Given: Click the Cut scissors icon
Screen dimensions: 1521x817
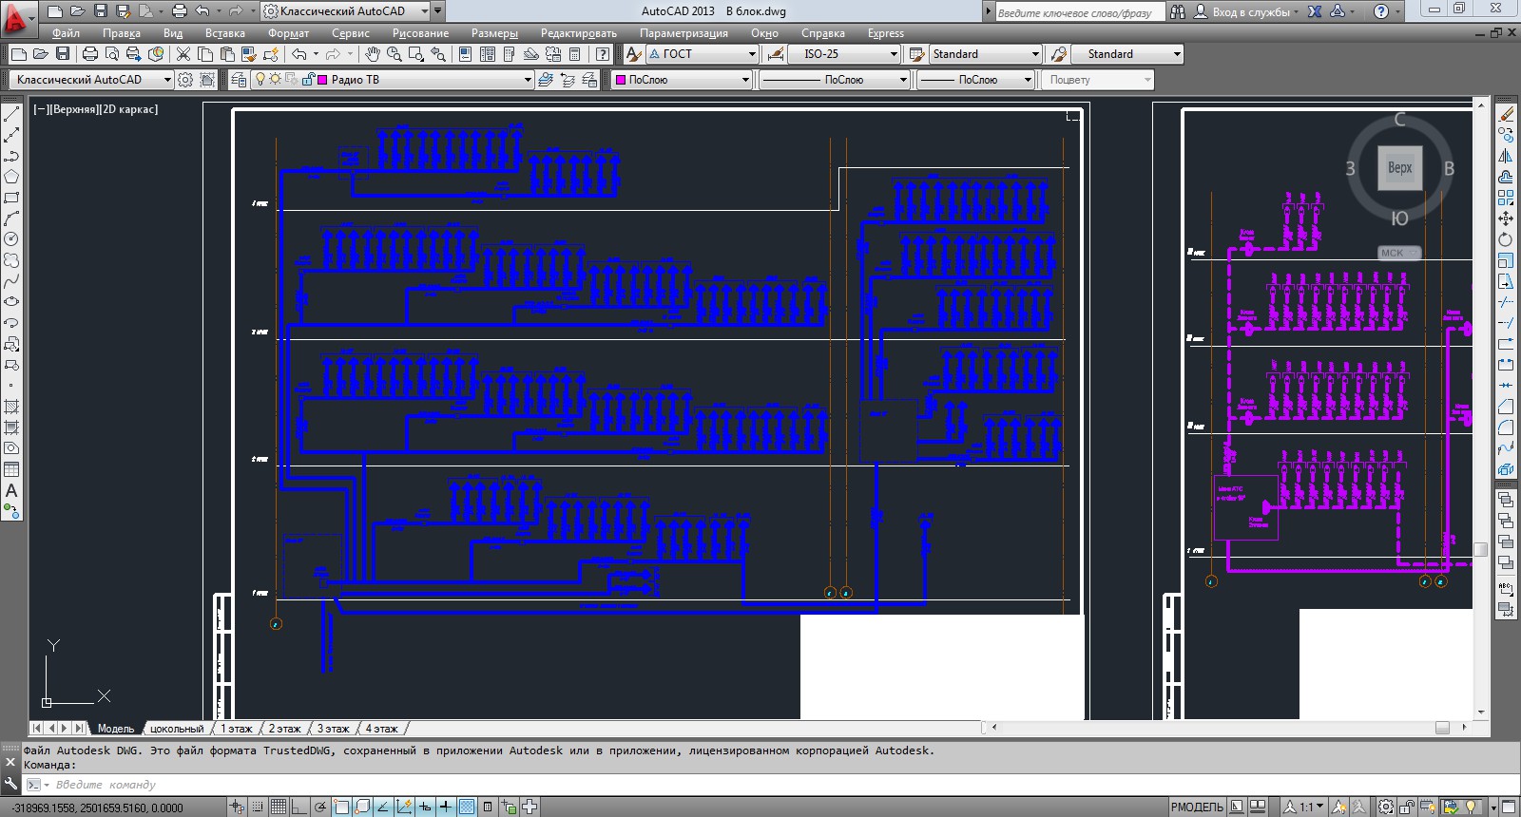Looking at the screenshot, I should click(183, 54).
